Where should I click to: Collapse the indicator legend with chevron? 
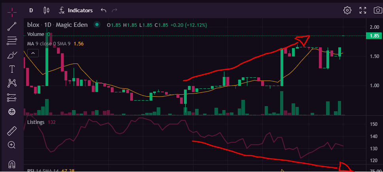pos(33,53)
